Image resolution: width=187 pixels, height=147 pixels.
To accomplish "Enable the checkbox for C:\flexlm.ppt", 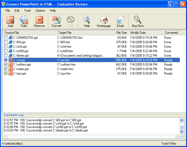I will click(x=6, y=56).
